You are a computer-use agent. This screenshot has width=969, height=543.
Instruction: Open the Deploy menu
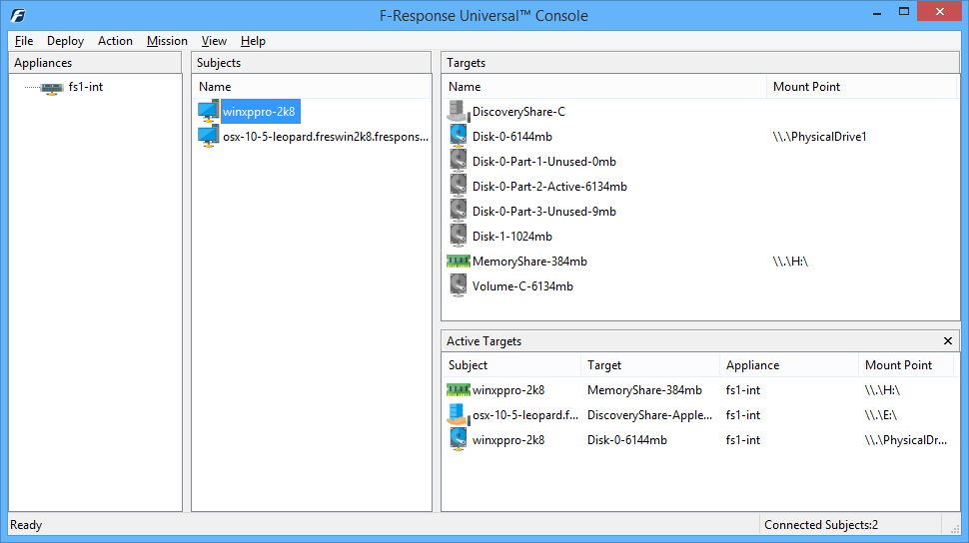(65, 41)
